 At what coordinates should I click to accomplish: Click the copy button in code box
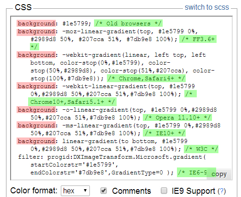[x=219, y=174]
